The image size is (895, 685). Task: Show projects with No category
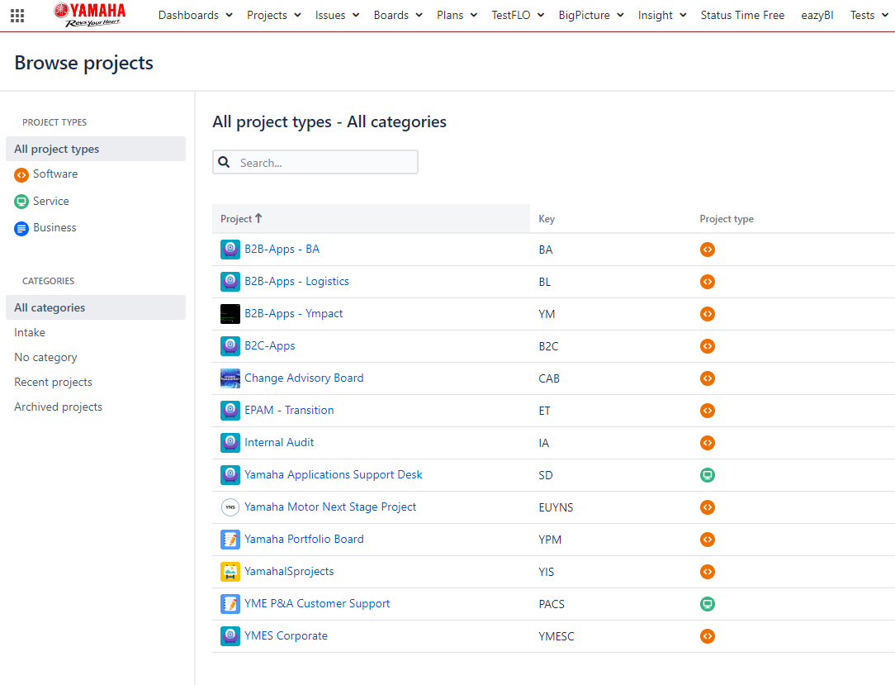[45, 358]
